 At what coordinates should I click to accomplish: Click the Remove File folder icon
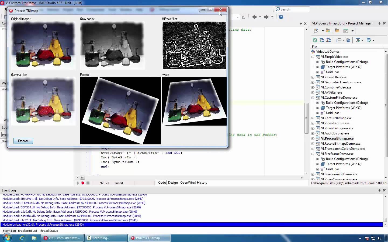[x=337, y=31]
